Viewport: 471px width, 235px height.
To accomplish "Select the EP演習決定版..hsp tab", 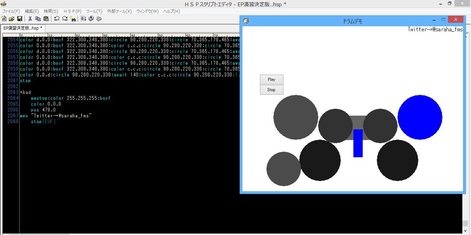I will click(x=23, y=28).
